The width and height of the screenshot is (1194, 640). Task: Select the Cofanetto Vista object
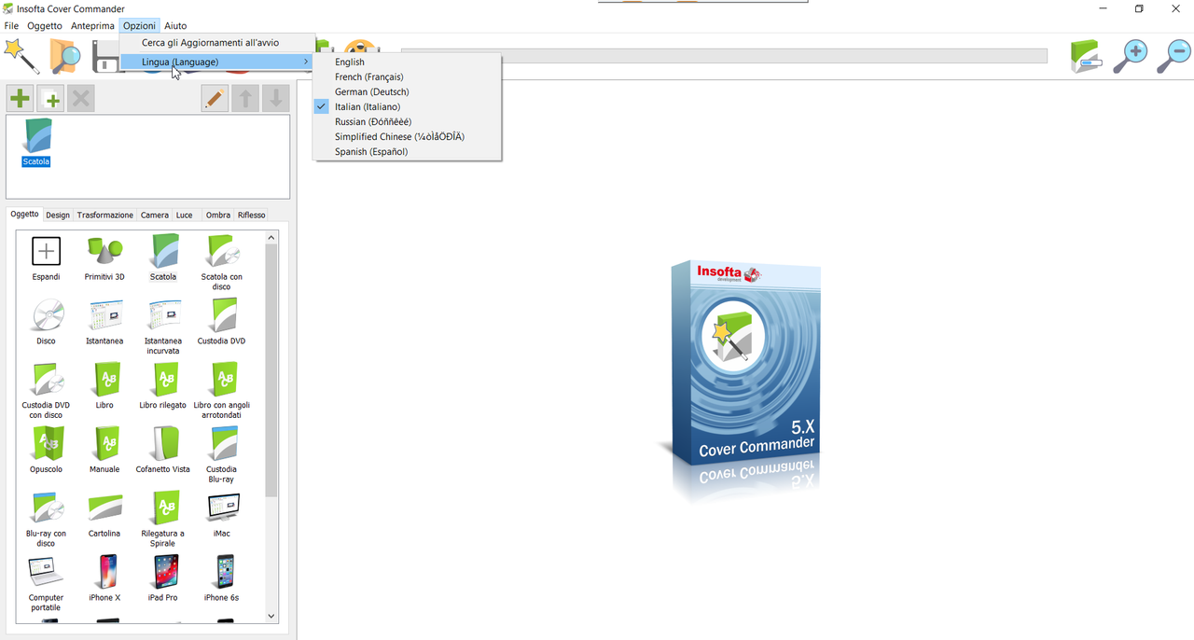tap(163, 451)
